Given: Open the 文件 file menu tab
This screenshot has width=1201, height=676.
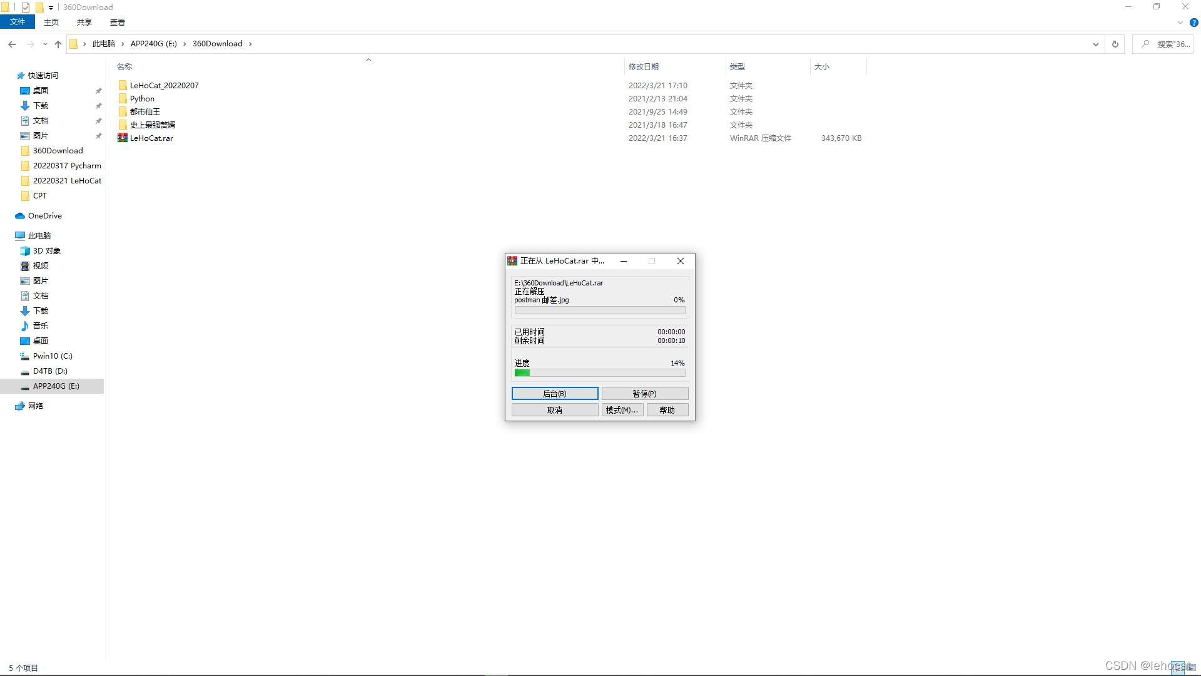Looking at the screenshot, I should click(x=18, y=22).
